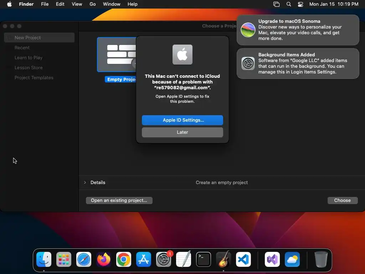This screenshot has height=274, width=365.
Task: Click Open an existing project… button
Action: pos(119,201)
